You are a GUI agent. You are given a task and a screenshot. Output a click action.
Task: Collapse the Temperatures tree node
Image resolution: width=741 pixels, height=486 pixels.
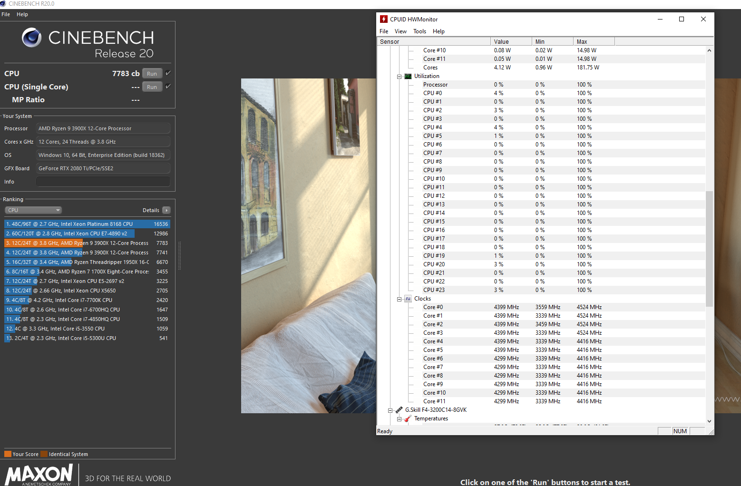[x=400, y=419]
